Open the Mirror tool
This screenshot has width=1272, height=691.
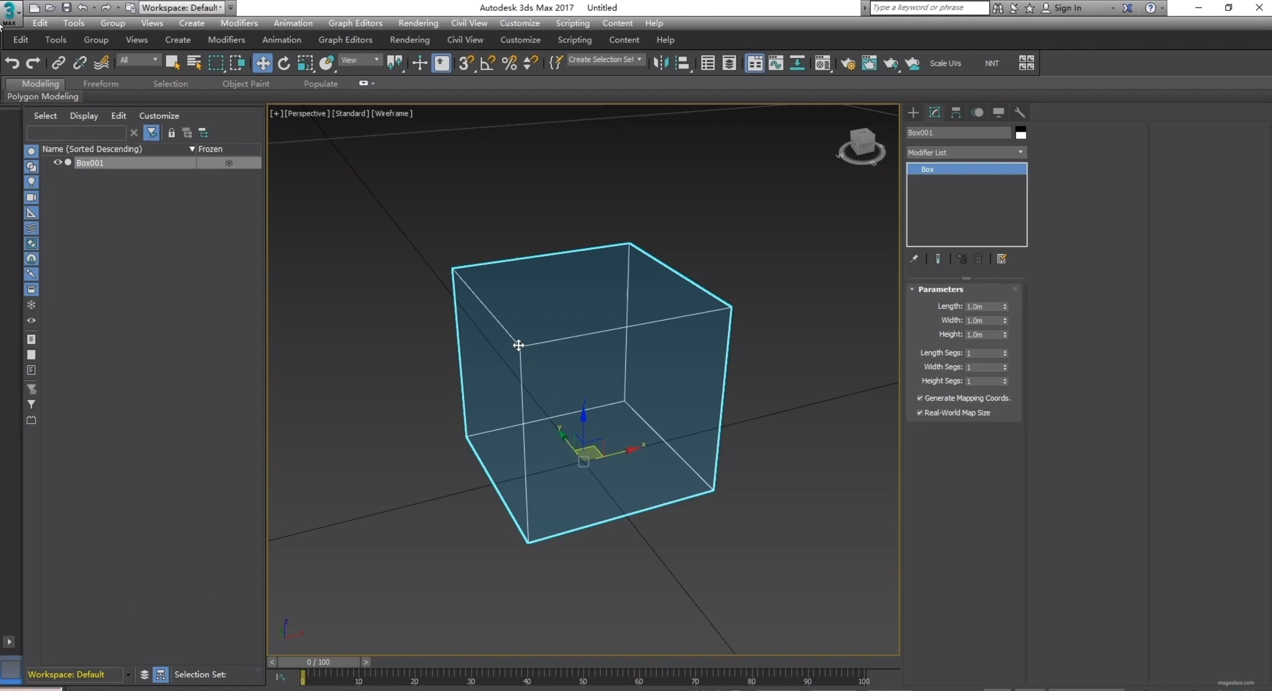click(660, 63)
